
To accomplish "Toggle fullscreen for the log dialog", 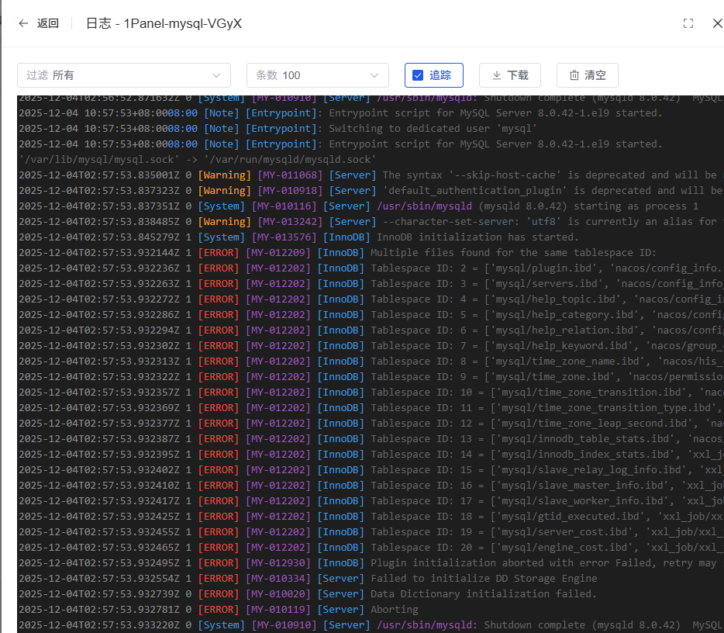I will pyautogui.click(x=688, y=23).
